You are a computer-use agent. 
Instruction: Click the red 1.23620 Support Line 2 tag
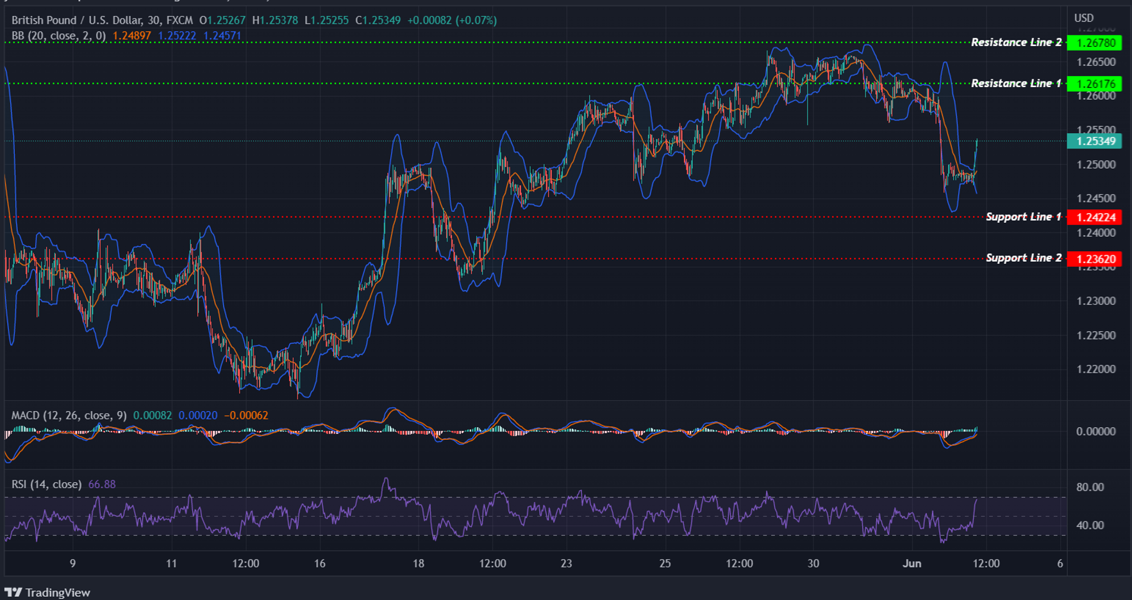[1093, 258]
